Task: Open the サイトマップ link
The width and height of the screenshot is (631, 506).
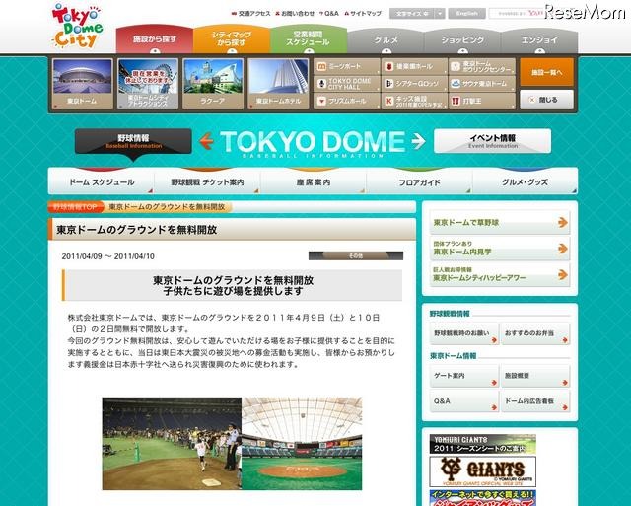Action: click(363, 13)
